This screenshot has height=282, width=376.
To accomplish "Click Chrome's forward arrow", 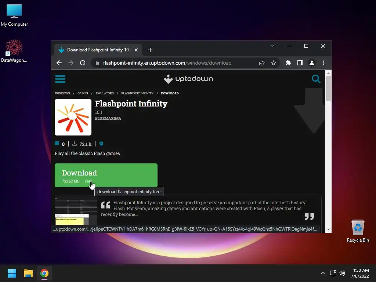I will (71, 63).
